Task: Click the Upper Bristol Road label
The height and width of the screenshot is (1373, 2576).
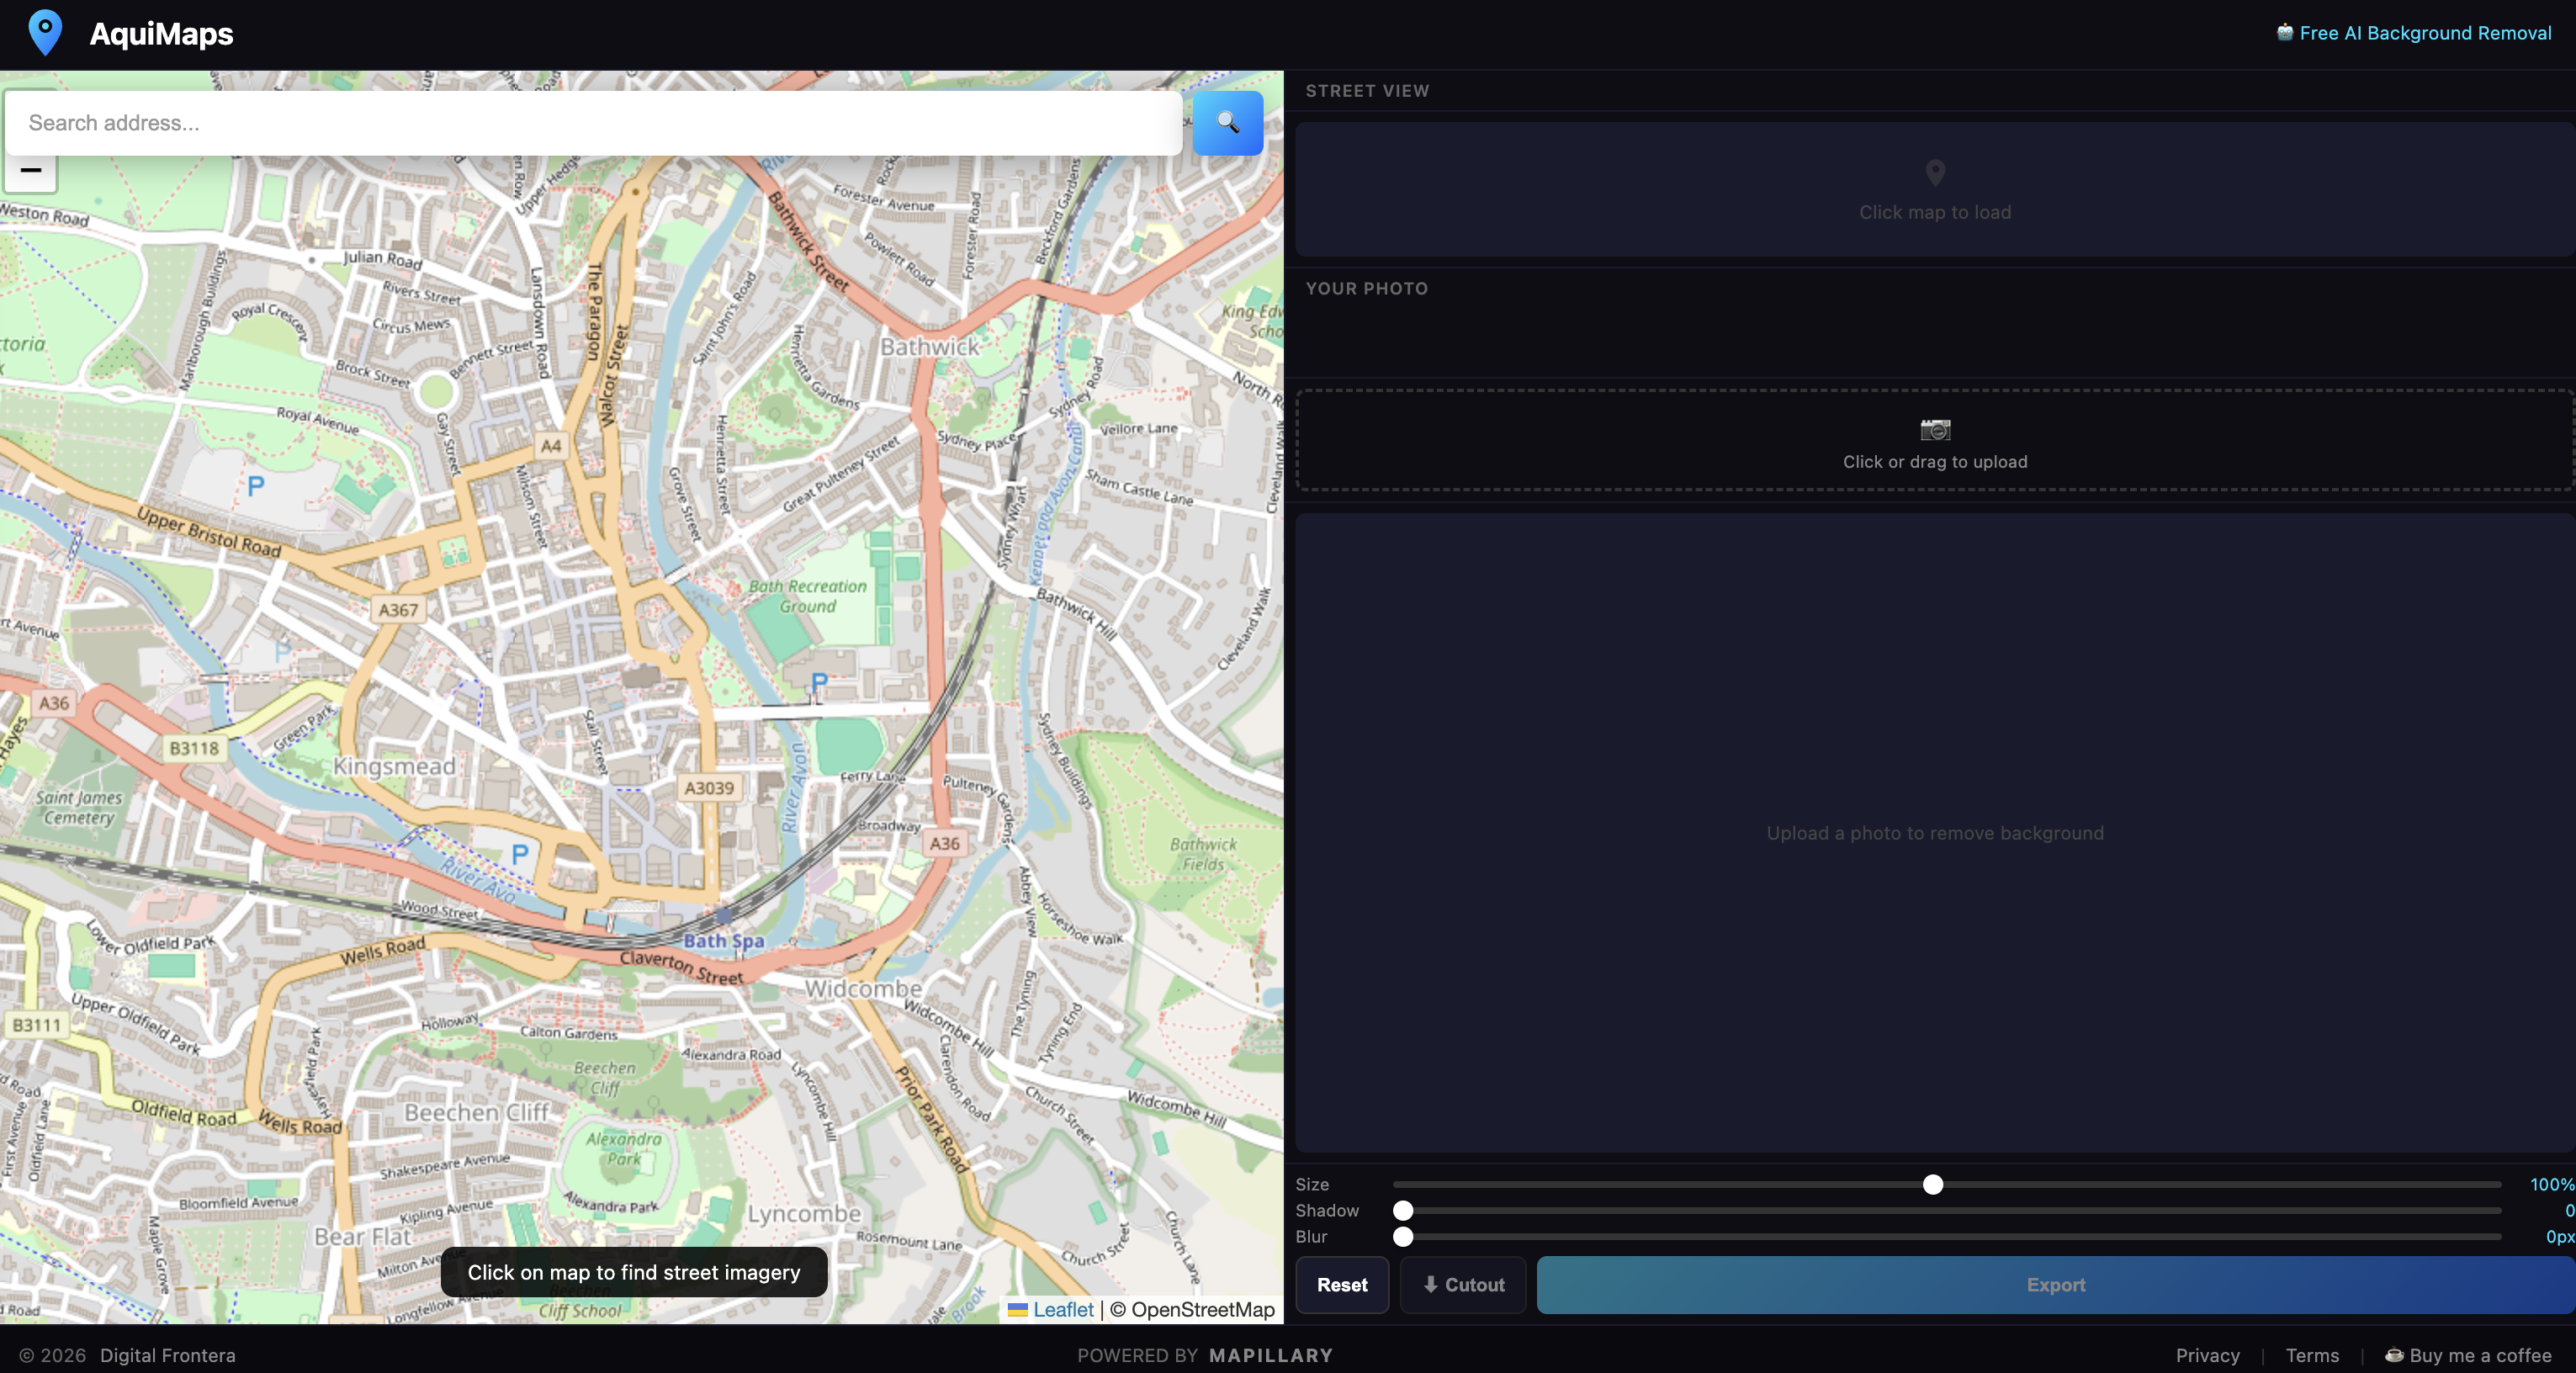Action: (x=209, y=531)
